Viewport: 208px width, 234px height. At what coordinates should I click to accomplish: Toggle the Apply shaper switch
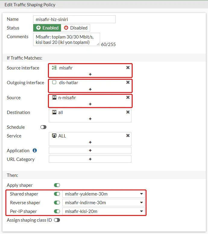point(57,185)
